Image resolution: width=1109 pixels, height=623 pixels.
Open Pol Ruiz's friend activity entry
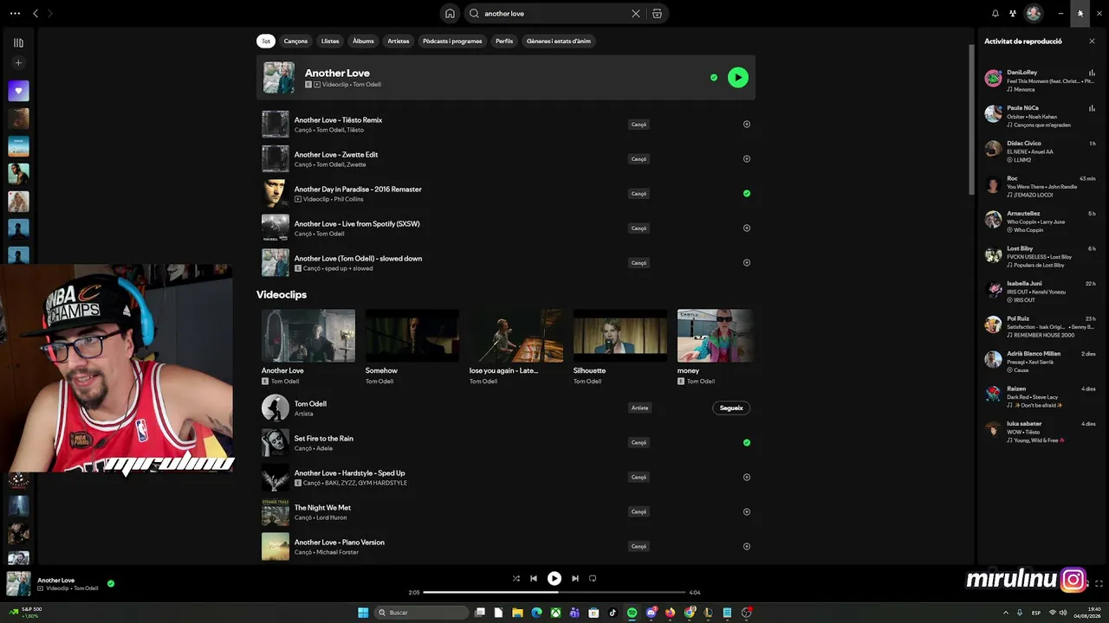pos(1041,326)
